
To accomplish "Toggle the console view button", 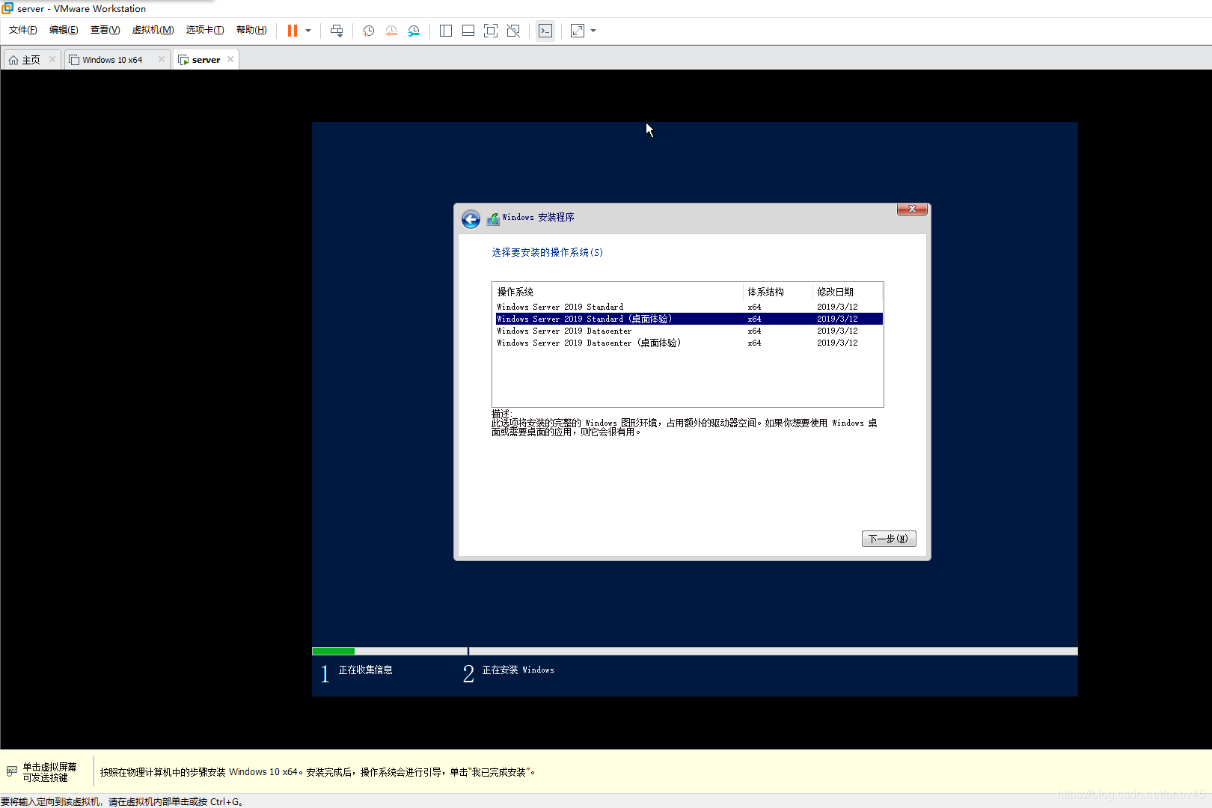I will coord(545,31).
